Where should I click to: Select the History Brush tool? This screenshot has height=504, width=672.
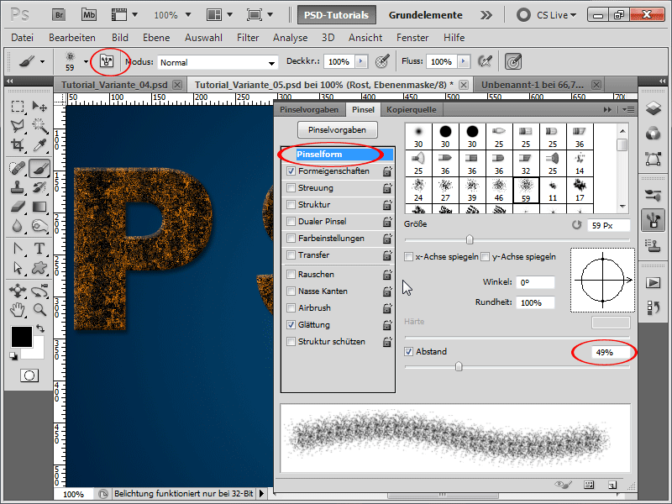click(39, 187)
